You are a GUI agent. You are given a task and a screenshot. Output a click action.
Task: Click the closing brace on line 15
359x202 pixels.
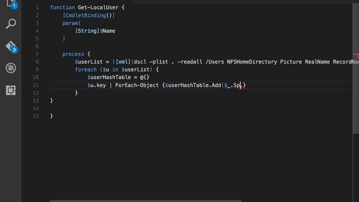[x=52, y=116]
